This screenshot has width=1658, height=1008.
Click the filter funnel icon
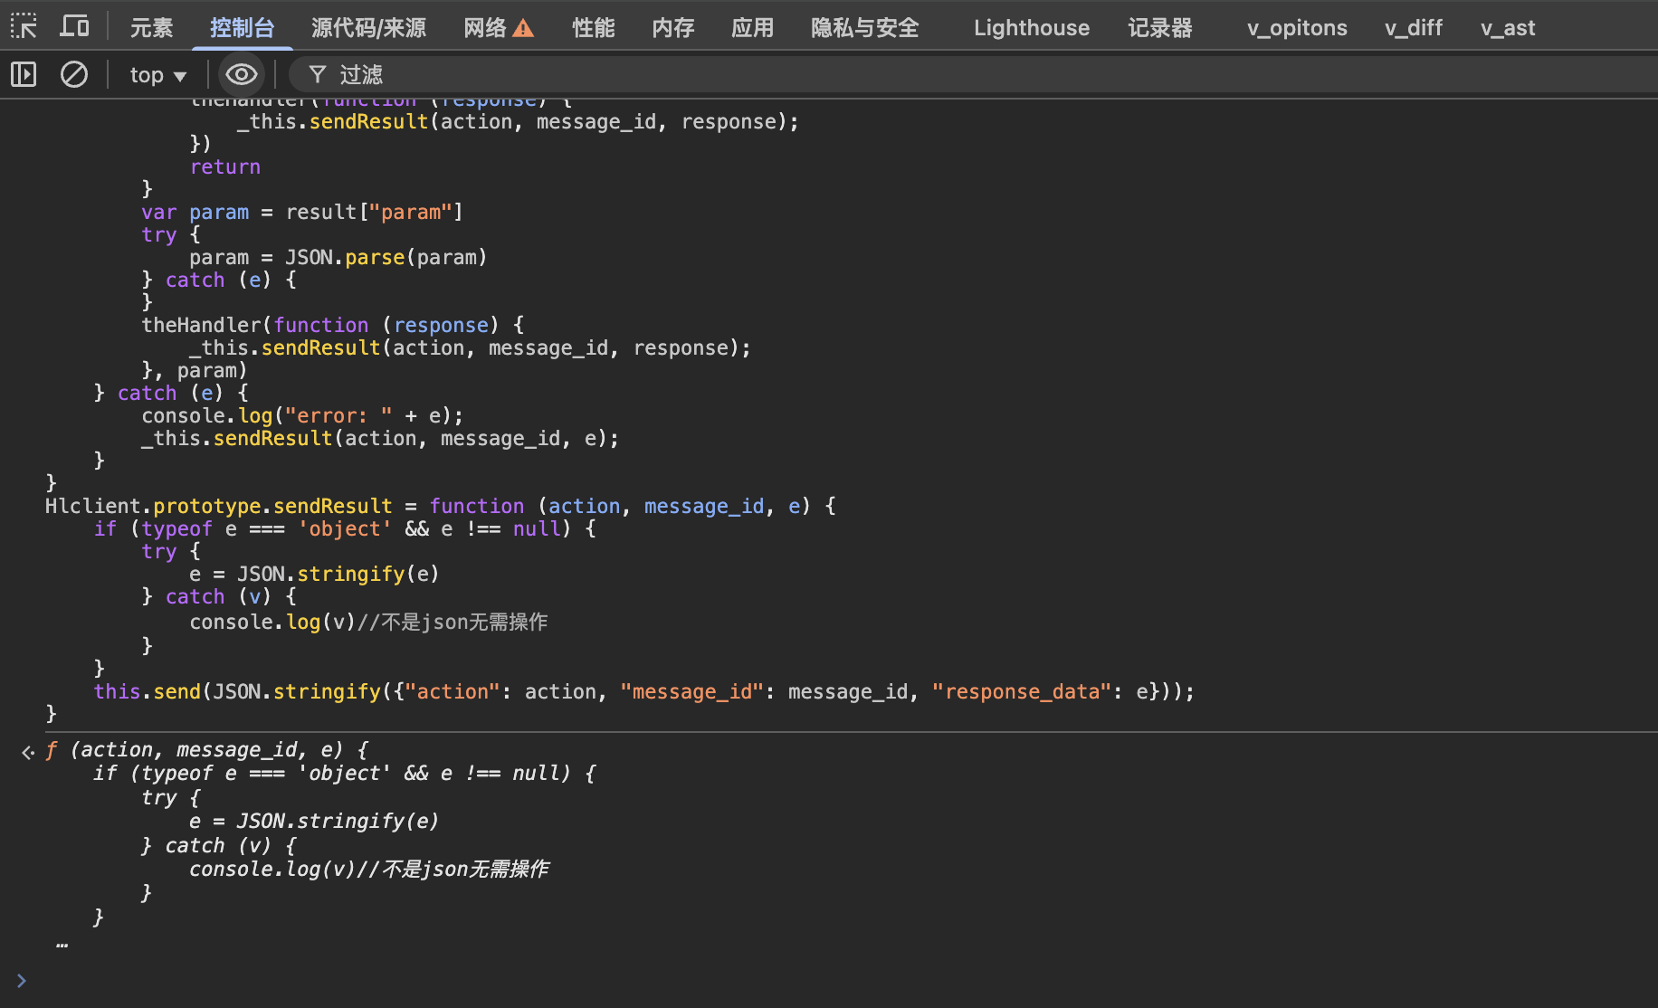click(x=317, y=74)
